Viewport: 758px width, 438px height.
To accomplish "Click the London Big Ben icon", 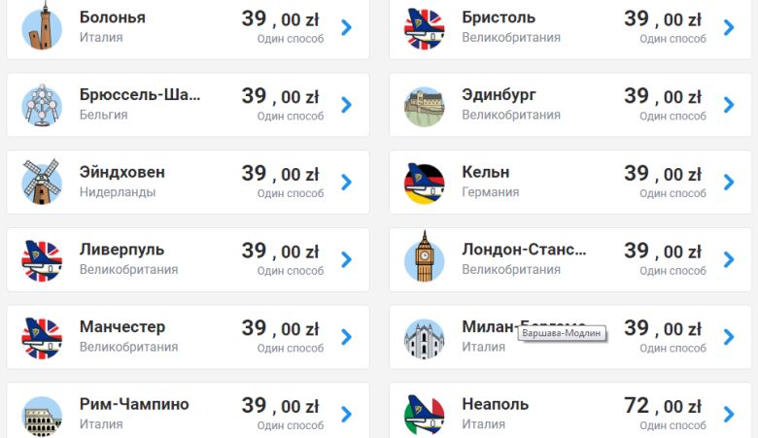I will [424, 258].
